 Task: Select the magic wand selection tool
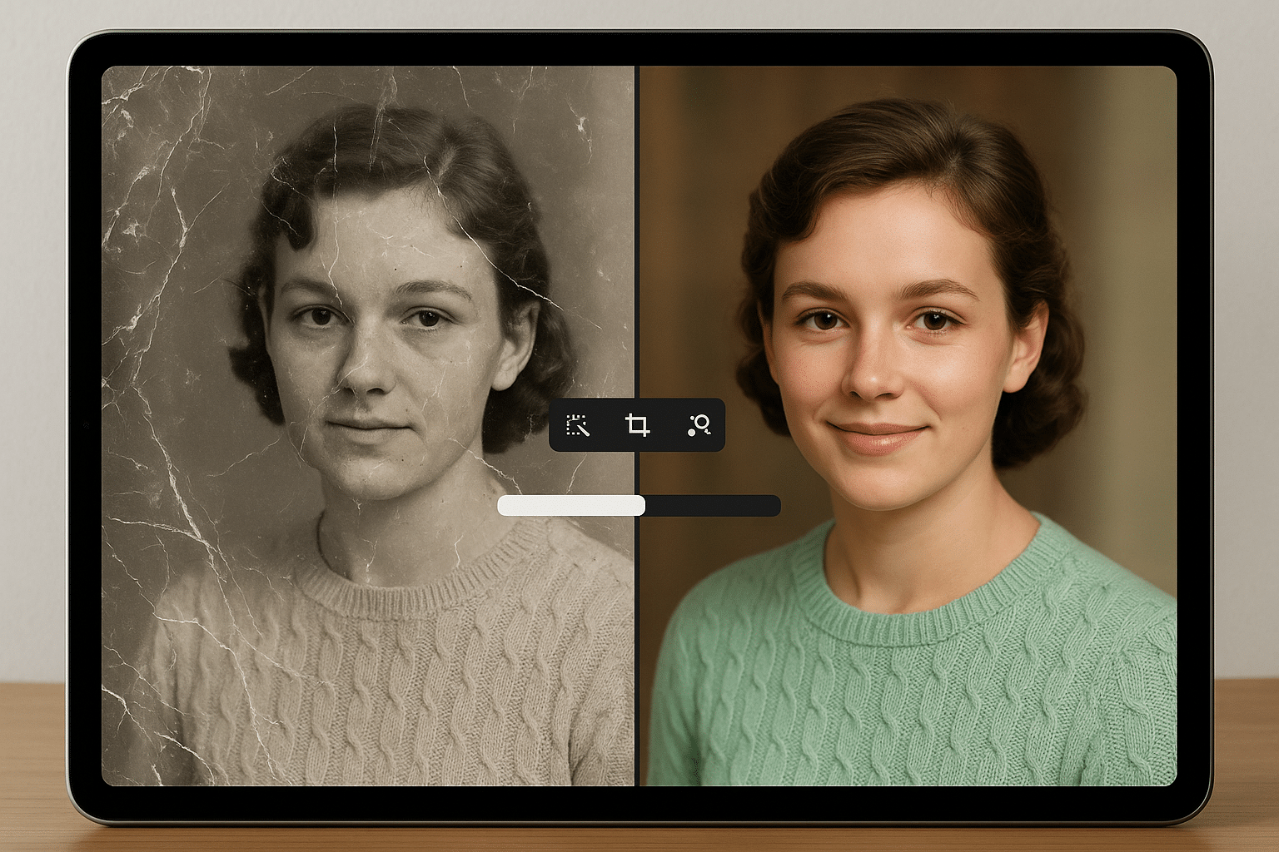coord(577,425)
